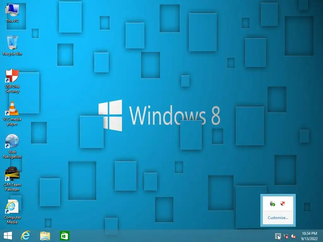Launch Internet Explorer from taskbar
Viewport: 323px width, 242px height.
click(x=26, y=236)
